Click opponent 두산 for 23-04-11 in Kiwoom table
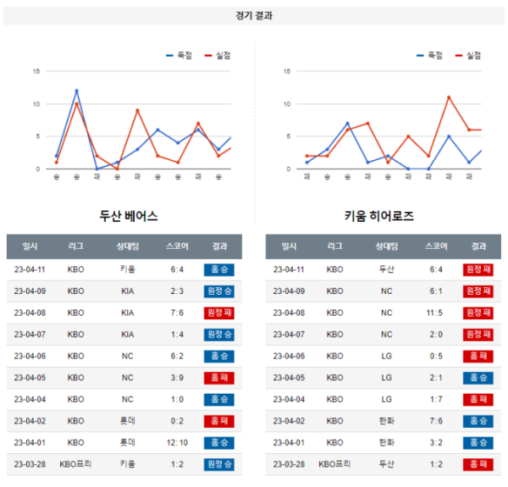 [x=387, y=269]
